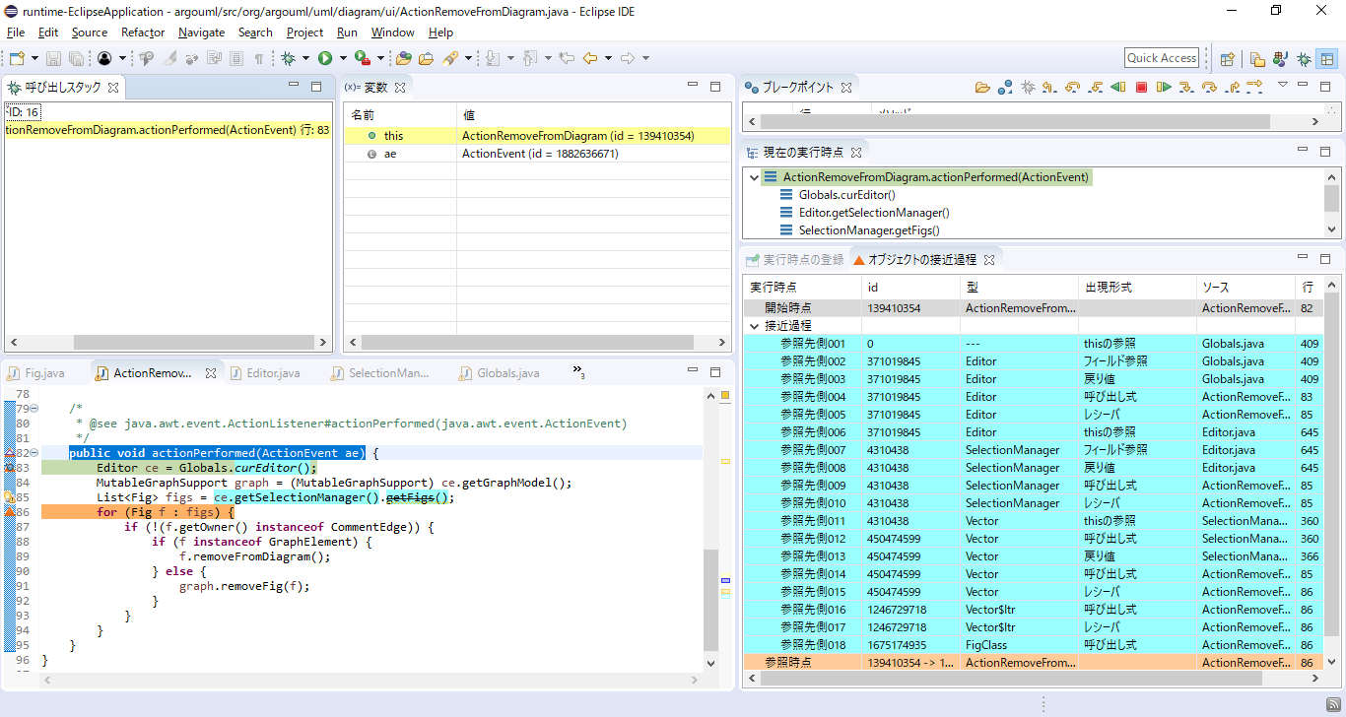Image resolution: width=1346 pixels, height=717 pixels.
Task: Click the red Stop square icon
Action: pos(1141,87)
